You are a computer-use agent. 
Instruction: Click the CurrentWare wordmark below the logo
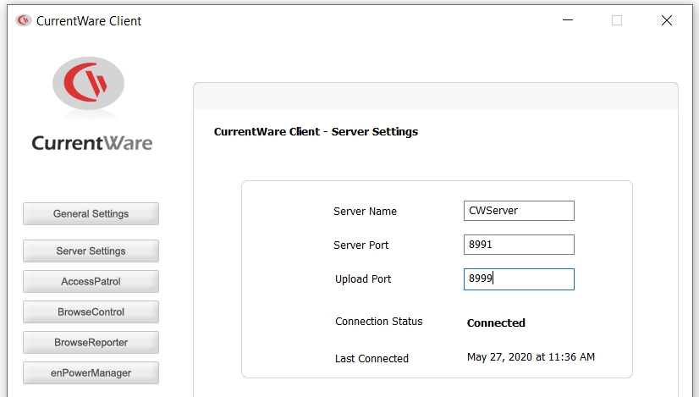92,143
